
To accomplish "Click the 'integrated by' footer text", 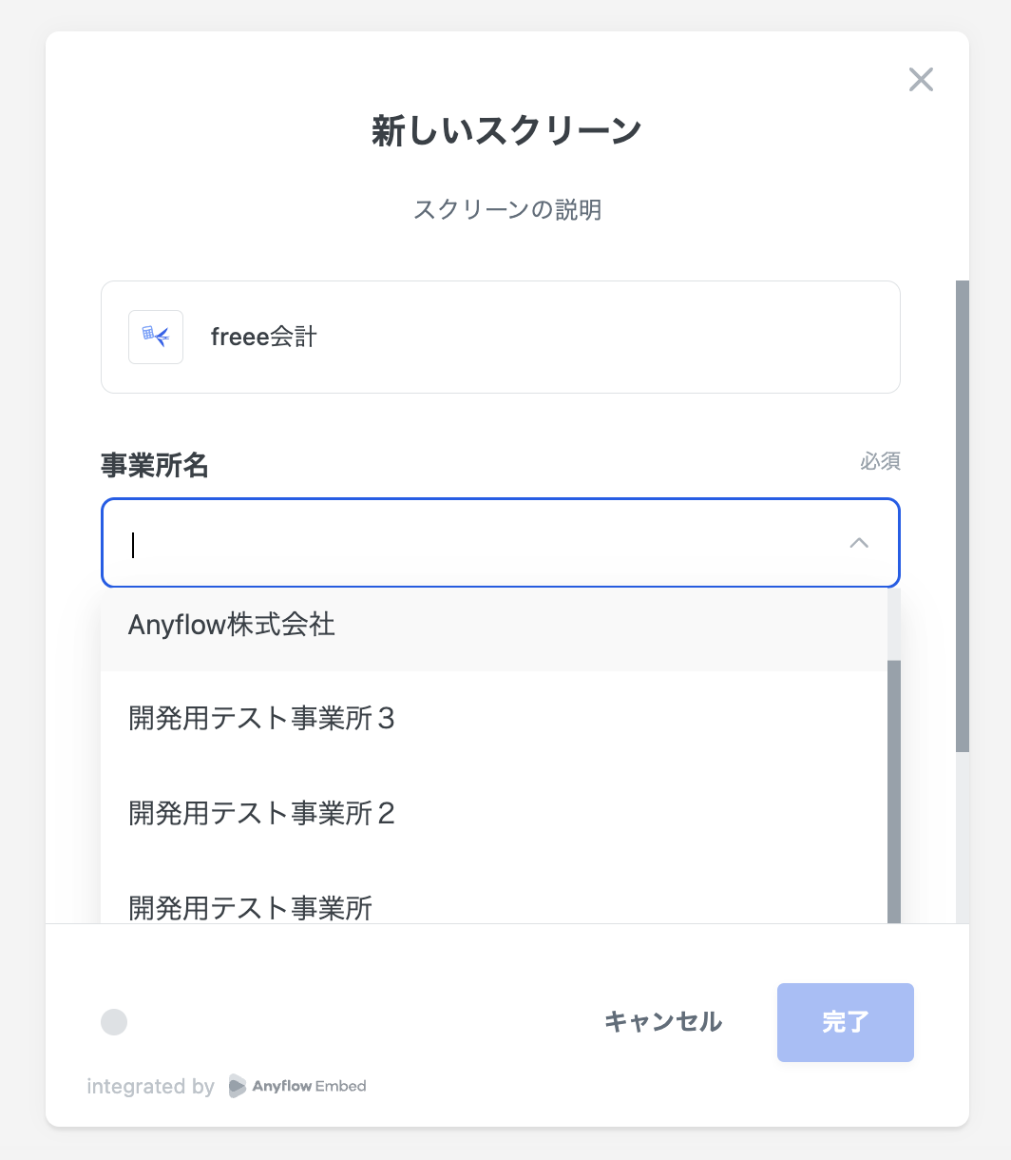I will click(150, 1086).
